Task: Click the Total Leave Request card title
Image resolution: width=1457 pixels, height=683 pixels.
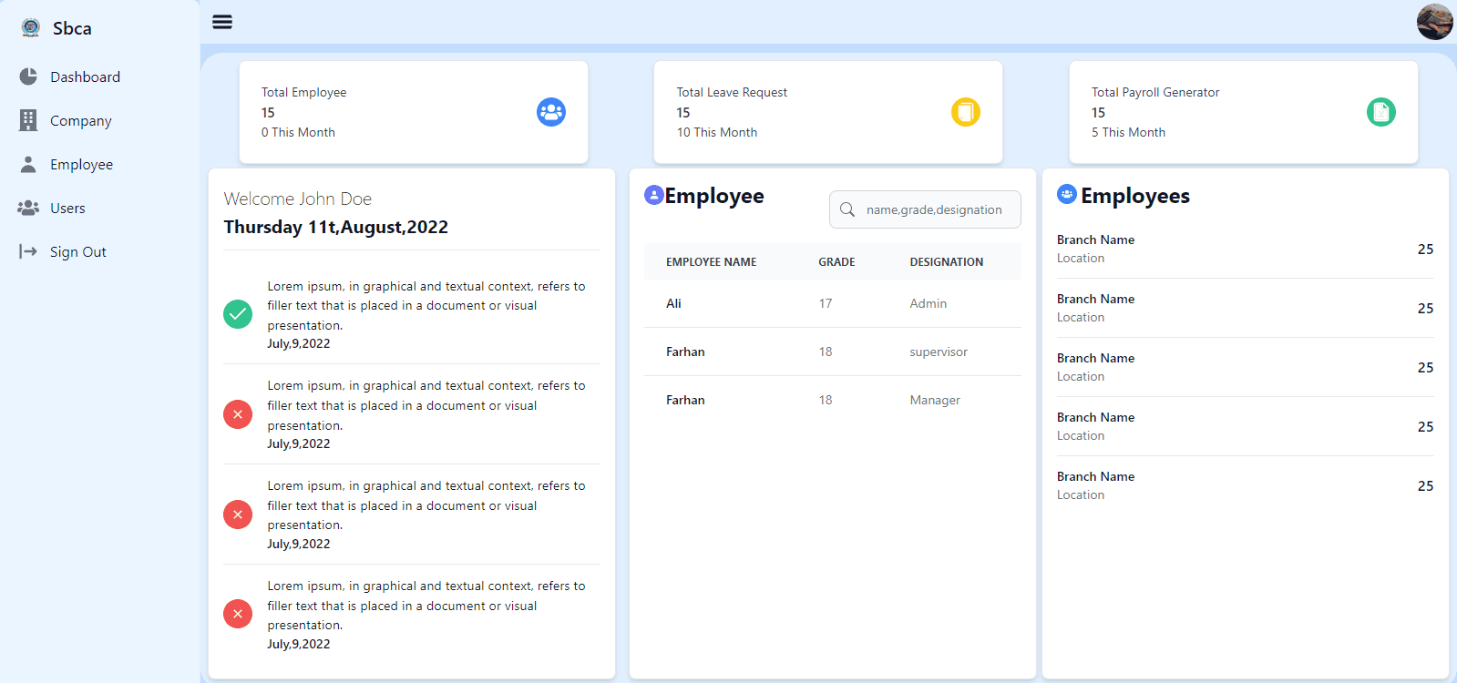Action: click(732, 92)
